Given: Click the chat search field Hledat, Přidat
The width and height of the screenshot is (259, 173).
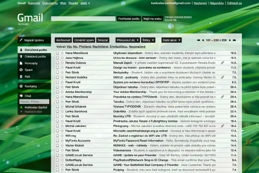Looking at the screenshot, I should tap(33, 102).
